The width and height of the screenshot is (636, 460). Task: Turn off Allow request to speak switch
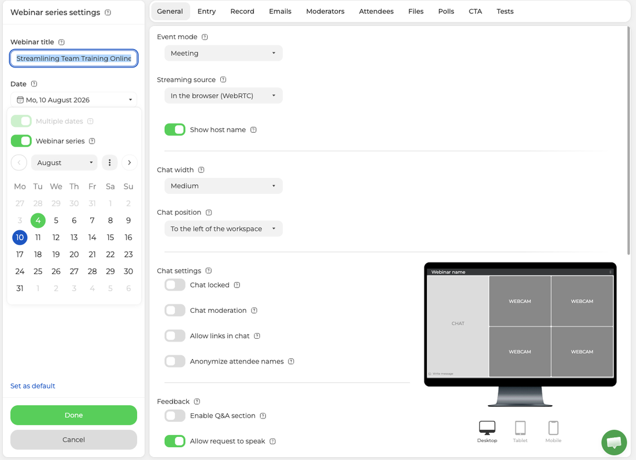point(175,442)
